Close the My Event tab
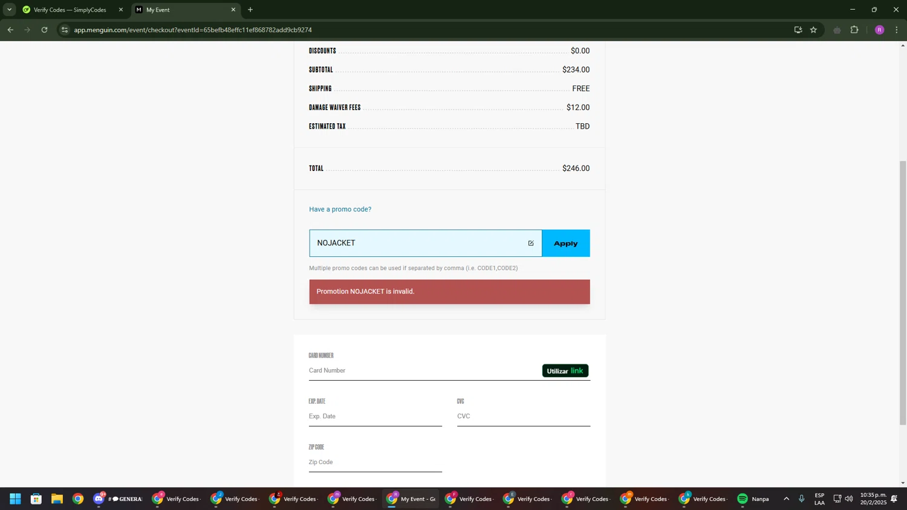907x510 pixels. [x=233, y=10]
